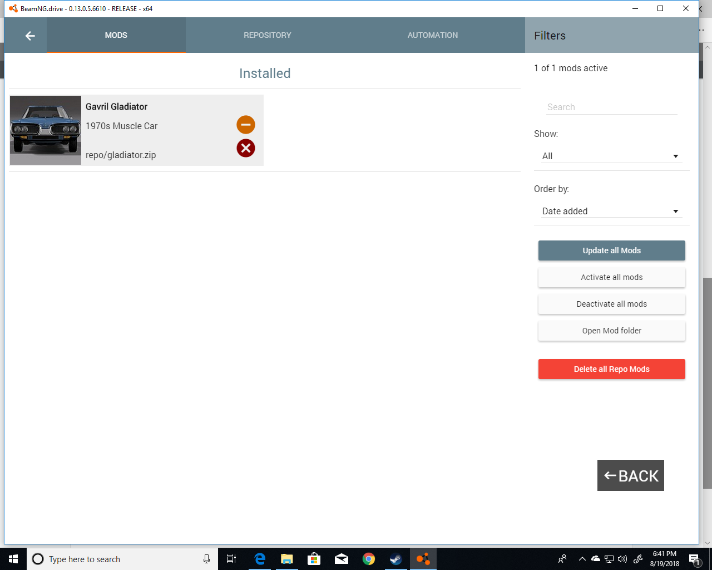Open the clock showing 6:41 PM

[x=665, y=559]
